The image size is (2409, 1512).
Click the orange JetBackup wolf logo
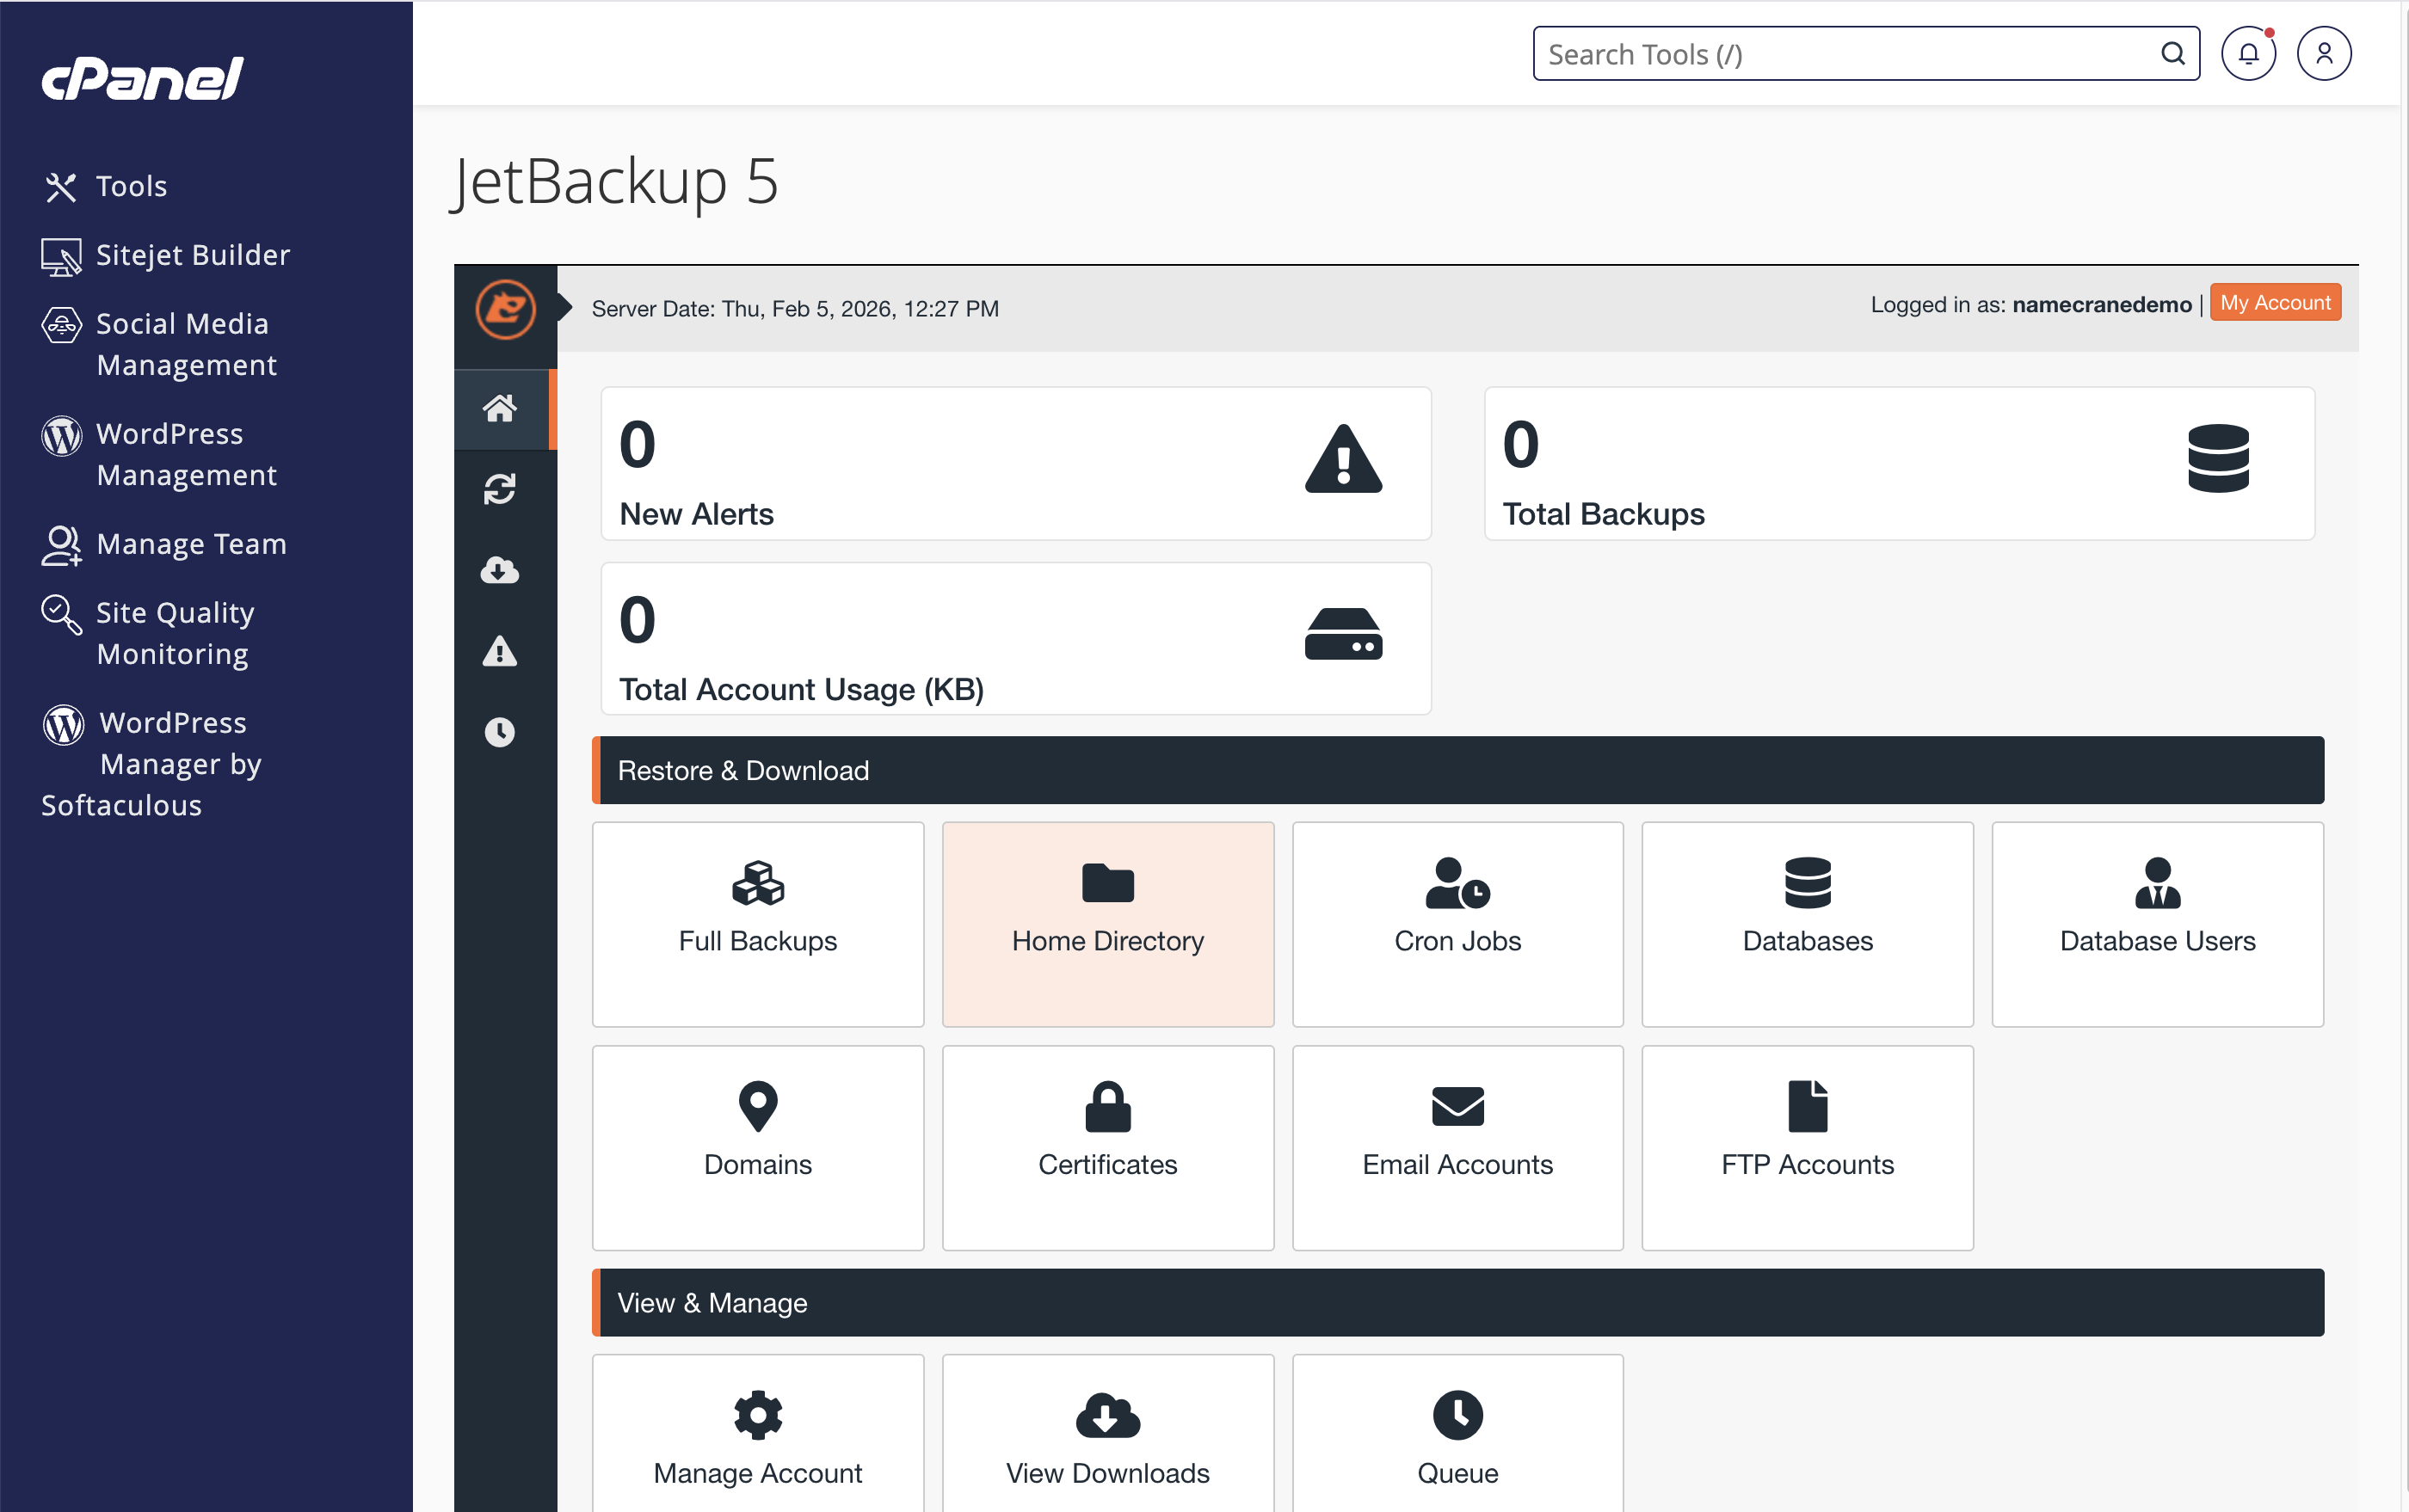click(505, 310)
